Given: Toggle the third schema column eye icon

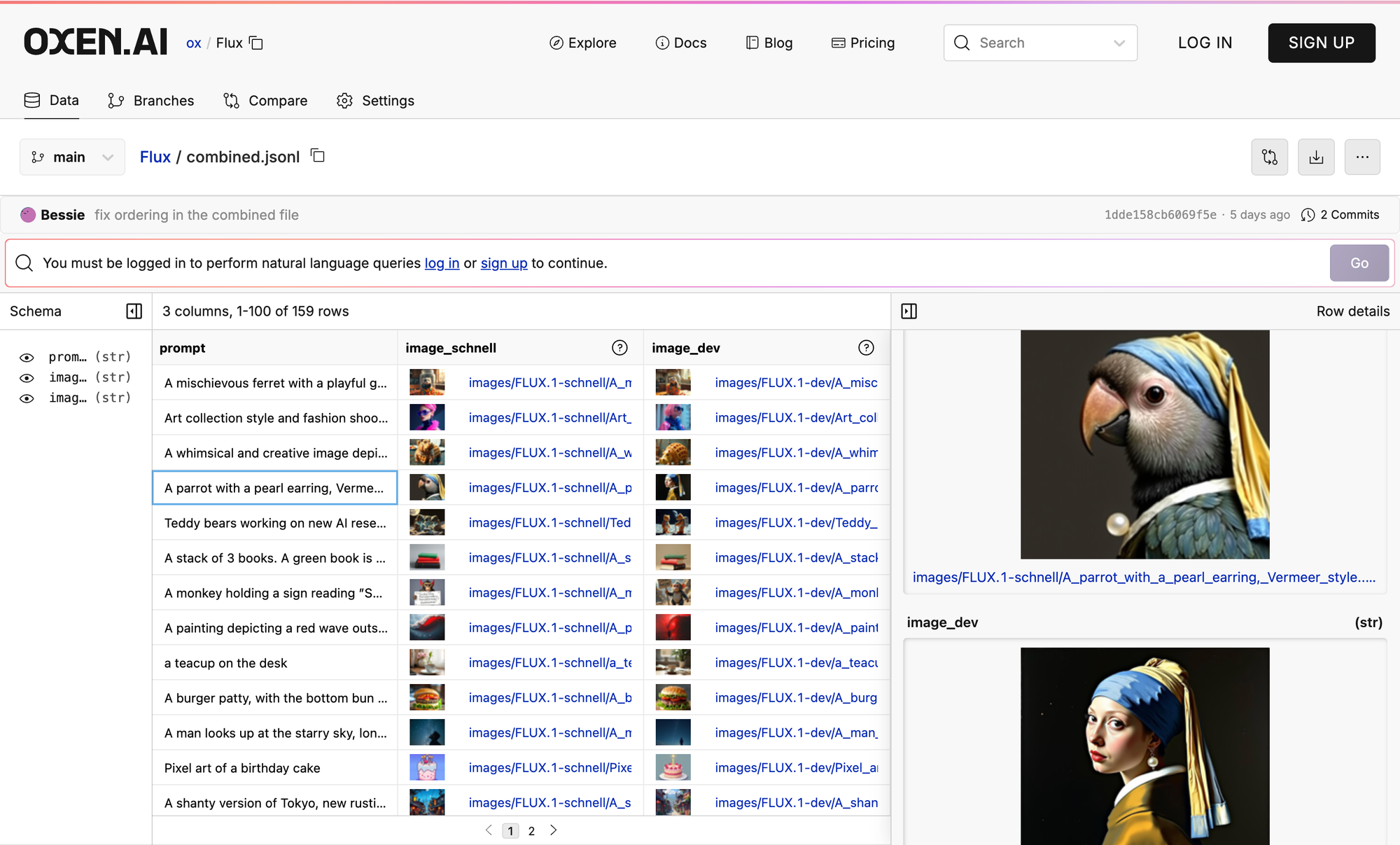Looking at the screenshot, I should [27, 398].
